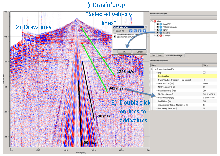Viewport: 220px width, 156px height.
Task: Click the help icon in Select Vista(s) dialog
Action: point(131,31)
